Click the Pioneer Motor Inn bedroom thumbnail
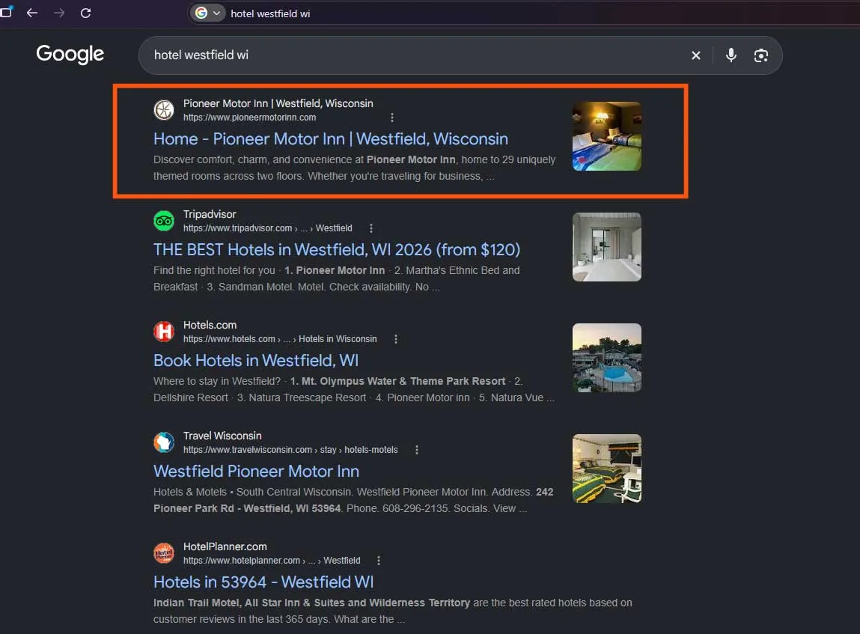This screenshot has height=634, width=860. [x=606, y=136]
